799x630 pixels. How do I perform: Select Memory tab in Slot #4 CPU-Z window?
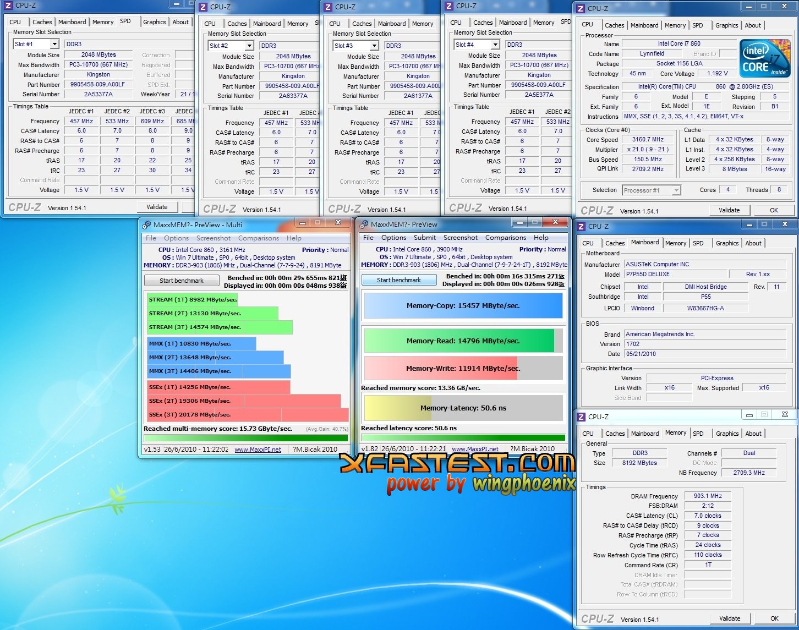(544, 23)
